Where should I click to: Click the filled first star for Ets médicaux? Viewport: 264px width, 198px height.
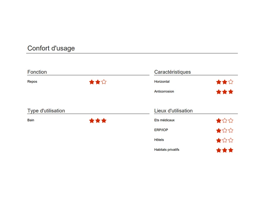coord(219,121)
